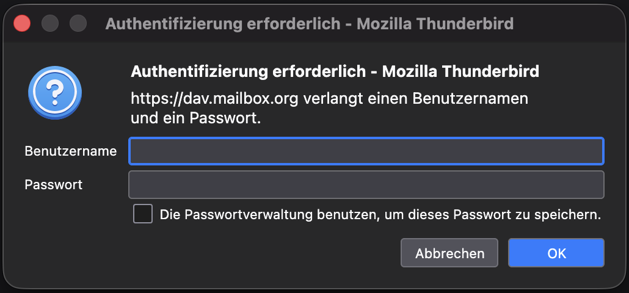Enable the Passwortverwaltung save-password checkbox

tap(143, 214)
